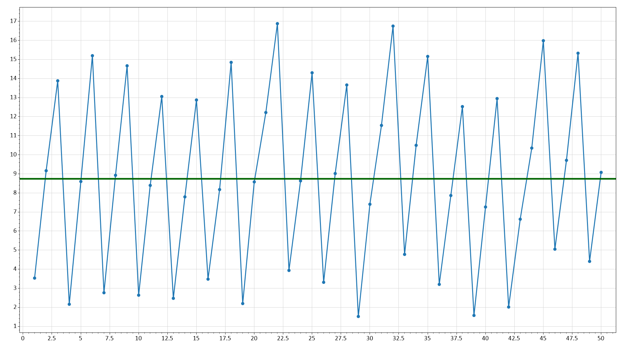This screenshot has width=623, height=350.
Task: Select the data point at x=45 peak
Action: [x=543, y=41]
